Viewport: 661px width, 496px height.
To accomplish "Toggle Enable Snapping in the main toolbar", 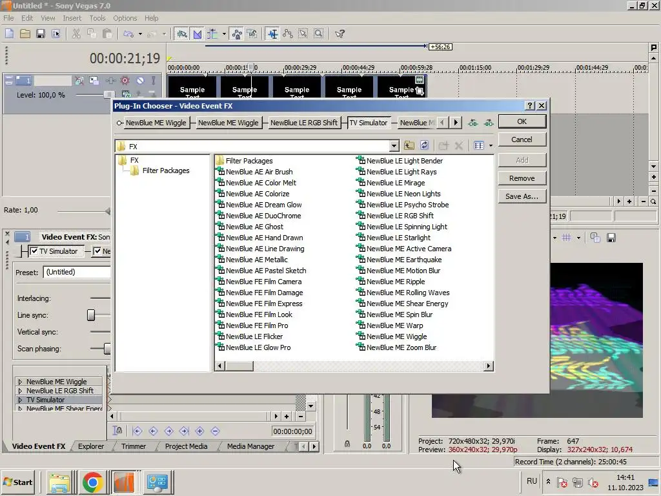I will [181, 34].
